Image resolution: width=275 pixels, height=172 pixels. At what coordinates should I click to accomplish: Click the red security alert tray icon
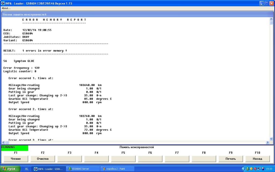click(255, 169)
